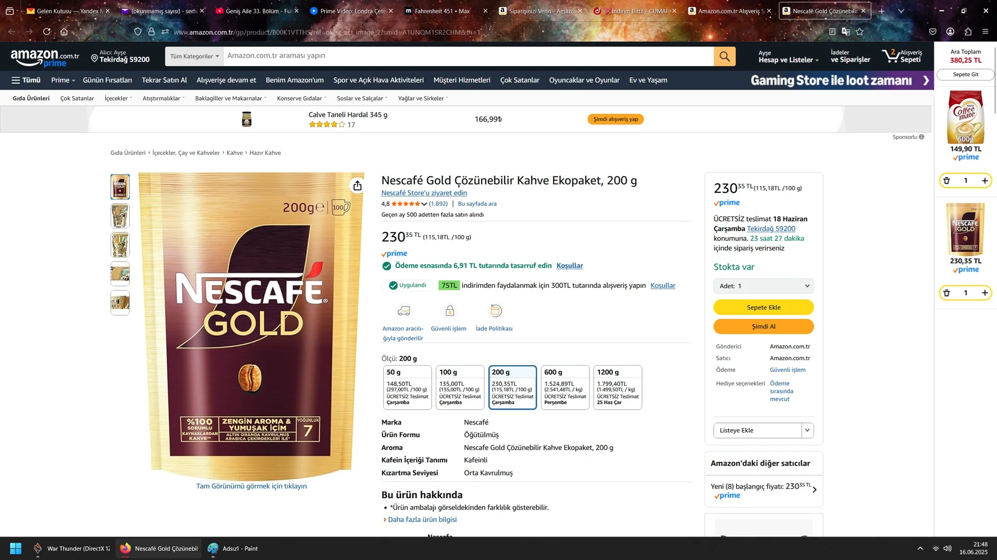Select the second product thumbnail image
This screenshot has width=997, height=560.
pos(120,216)
